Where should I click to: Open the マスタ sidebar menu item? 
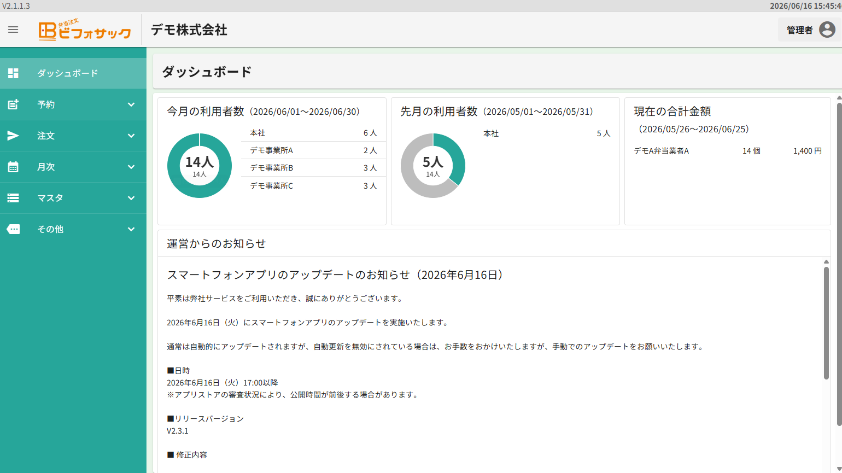[x=73, y=198]
